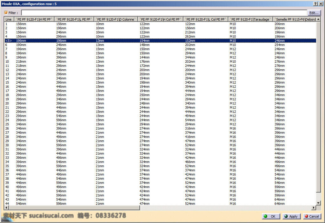Viewport: 325px width, 223px height.
Task: Select line number 40 in the Line column
Action: pos(7,187)
